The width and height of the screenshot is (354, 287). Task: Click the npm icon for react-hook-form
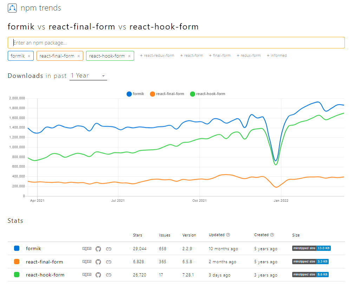tap(87, 275)
